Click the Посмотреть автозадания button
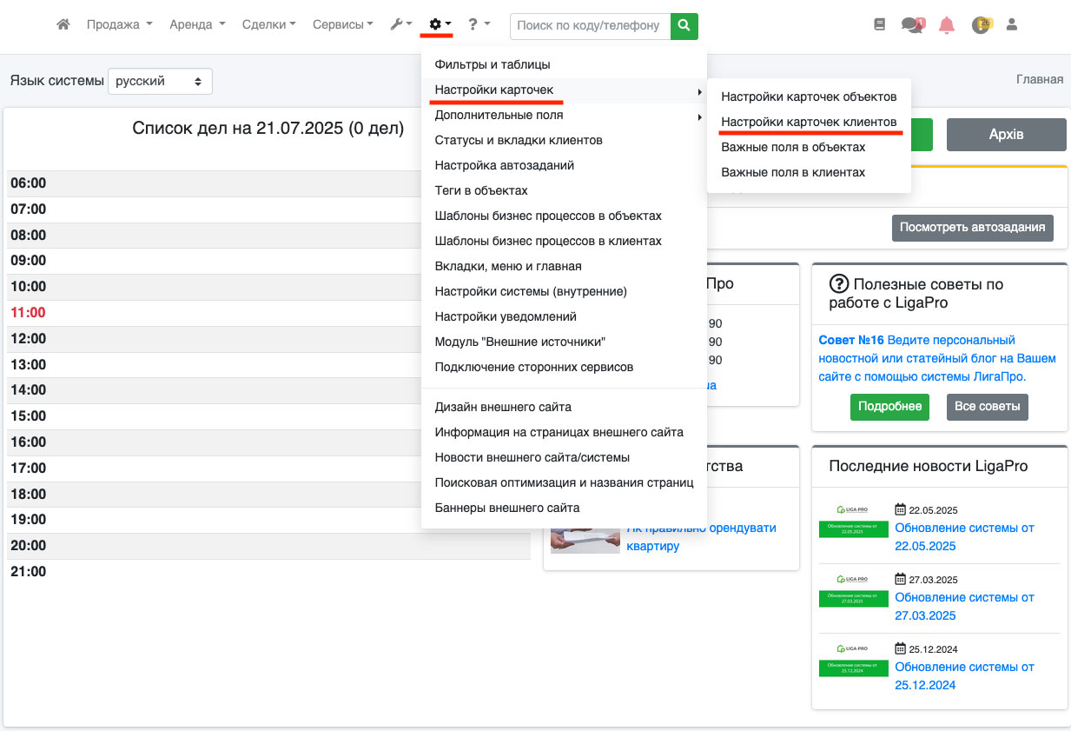Viewport: 1071px width, 731px height. pos(972,228)
